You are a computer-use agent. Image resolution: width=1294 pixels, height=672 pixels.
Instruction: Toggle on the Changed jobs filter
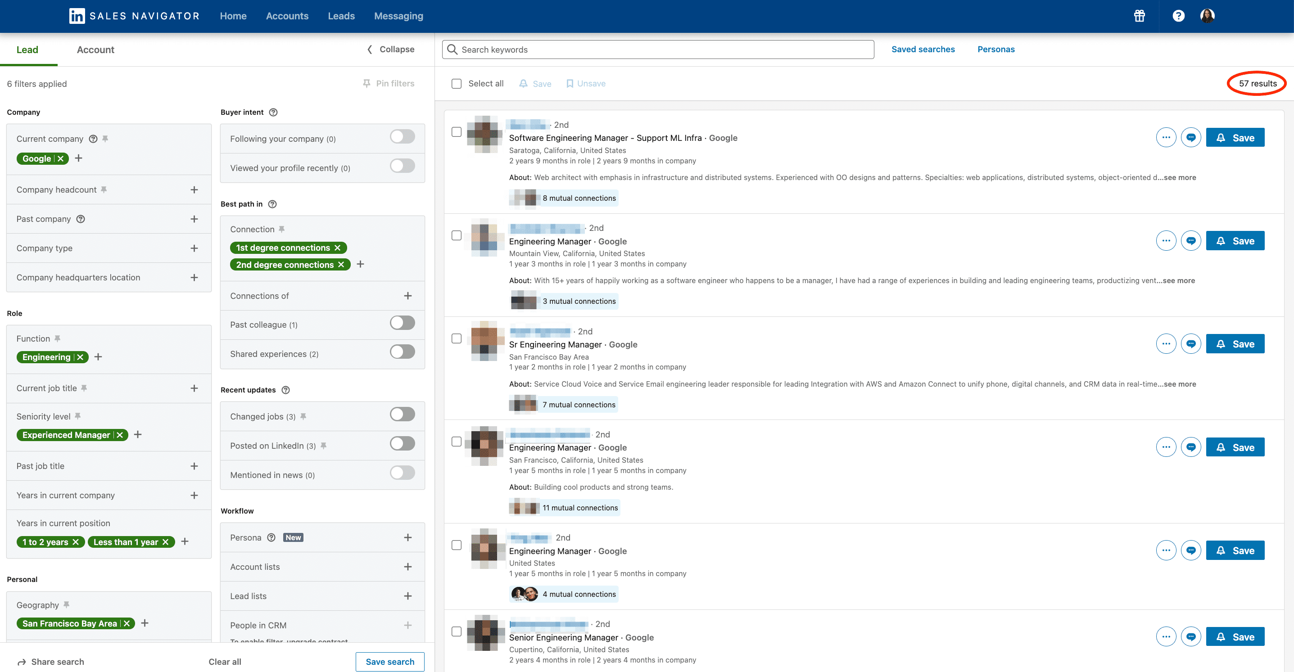click(x=402, y=414)
